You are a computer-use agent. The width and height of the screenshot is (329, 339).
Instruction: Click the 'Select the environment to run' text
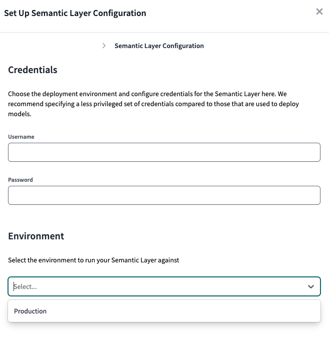point(94,260)
